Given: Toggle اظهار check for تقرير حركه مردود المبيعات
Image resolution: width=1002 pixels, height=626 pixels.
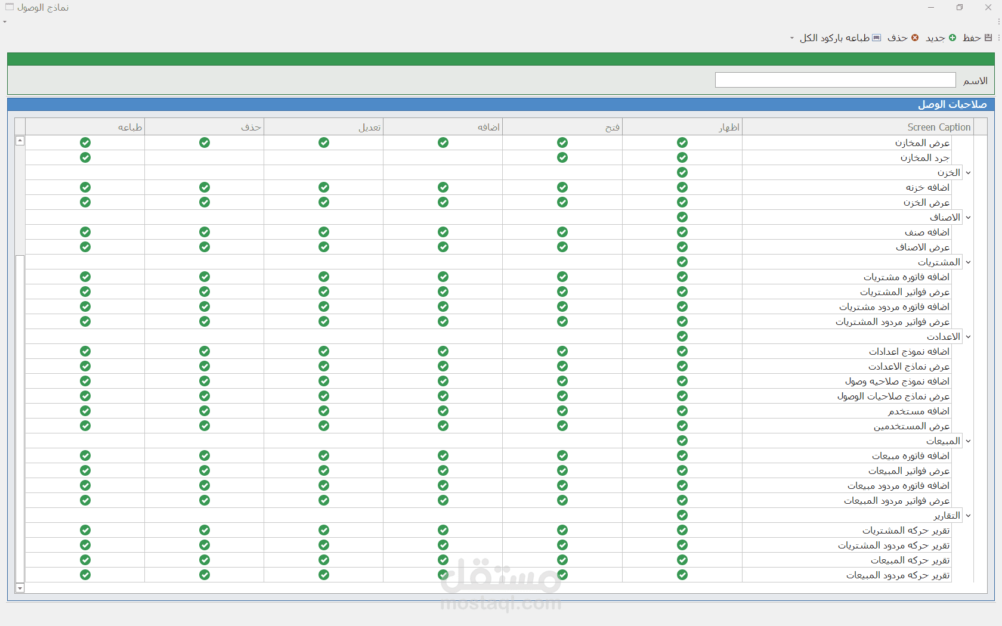Looking at the screenshot, I should click(682, 575).
